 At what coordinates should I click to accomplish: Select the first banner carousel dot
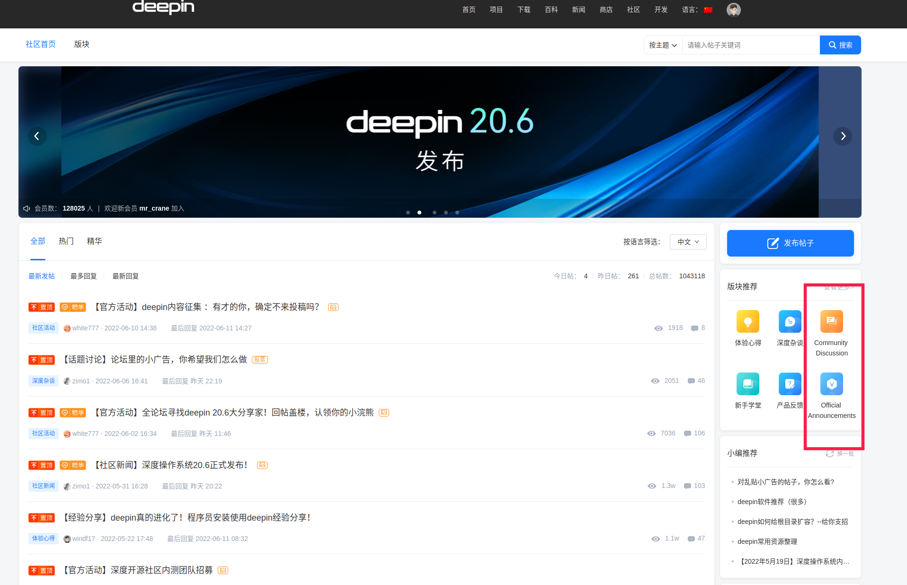408,213
